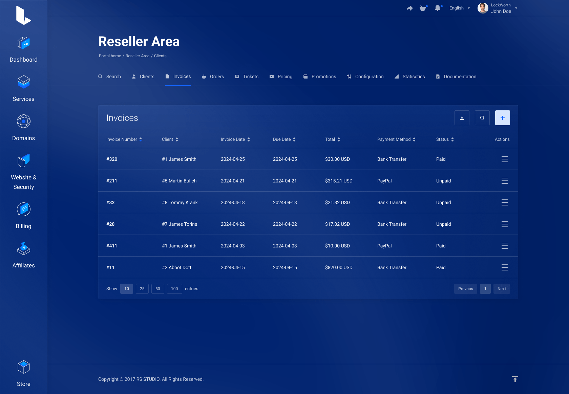The width and height of the screenshot is (569, 394).
Task: Open the Website & Security icon
Action: point(23,161)
